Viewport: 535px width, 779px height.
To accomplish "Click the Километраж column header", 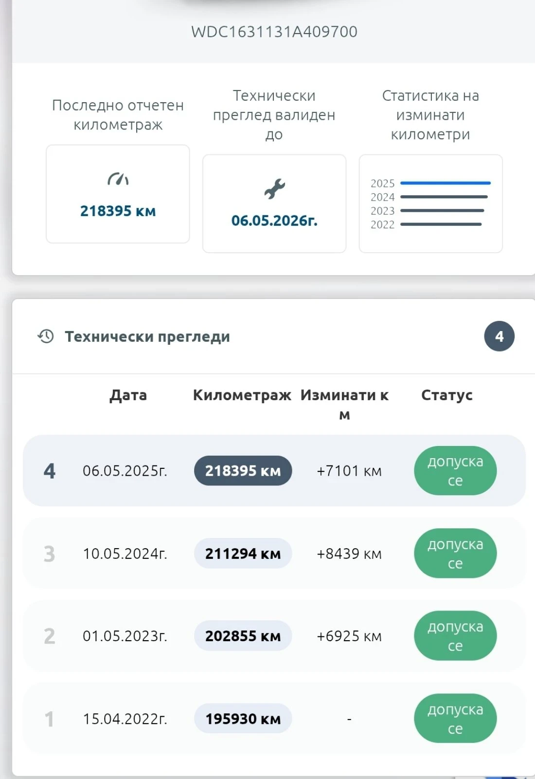I will pos(242,395).
